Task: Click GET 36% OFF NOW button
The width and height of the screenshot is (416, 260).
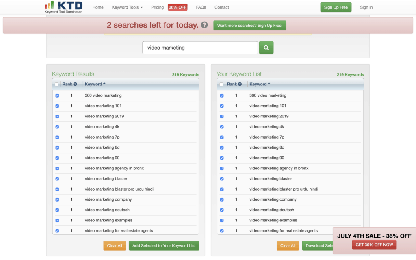Action: click(x=374, y=245)
